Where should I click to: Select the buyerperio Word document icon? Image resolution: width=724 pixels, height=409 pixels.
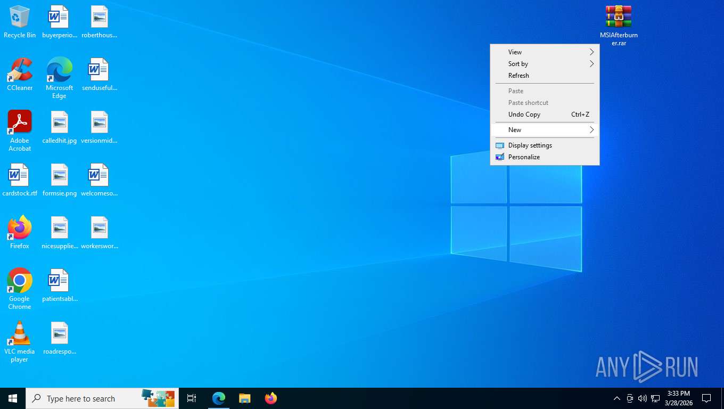coord(59,22)
